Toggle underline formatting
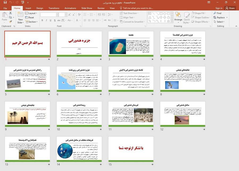 [50, 20]
